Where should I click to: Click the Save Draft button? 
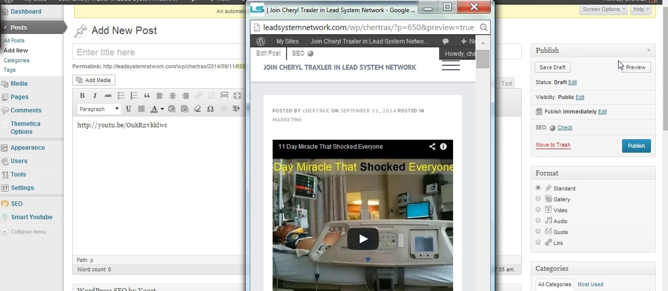pos(552,67)
